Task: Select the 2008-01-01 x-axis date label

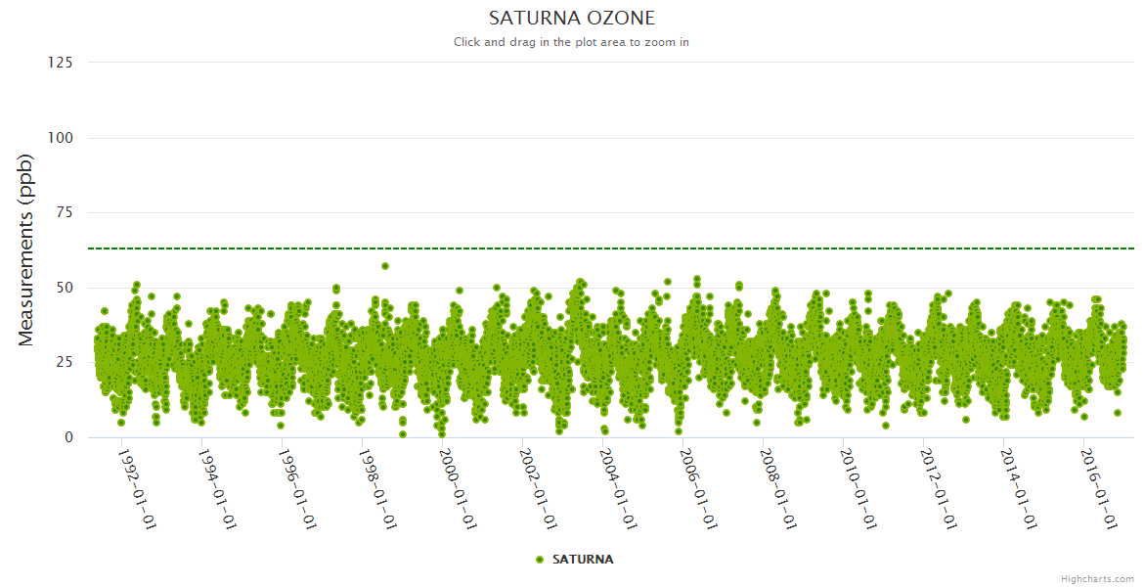Action: [778, 489]
